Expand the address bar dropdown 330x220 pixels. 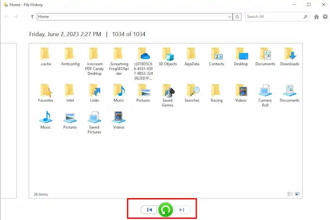tap(230, 17)
